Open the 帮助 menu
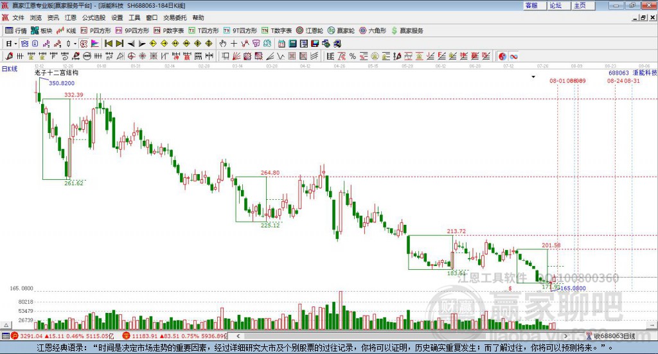Image resolution: width=658 pixels, height=354 pixels. tap(198, 17)
